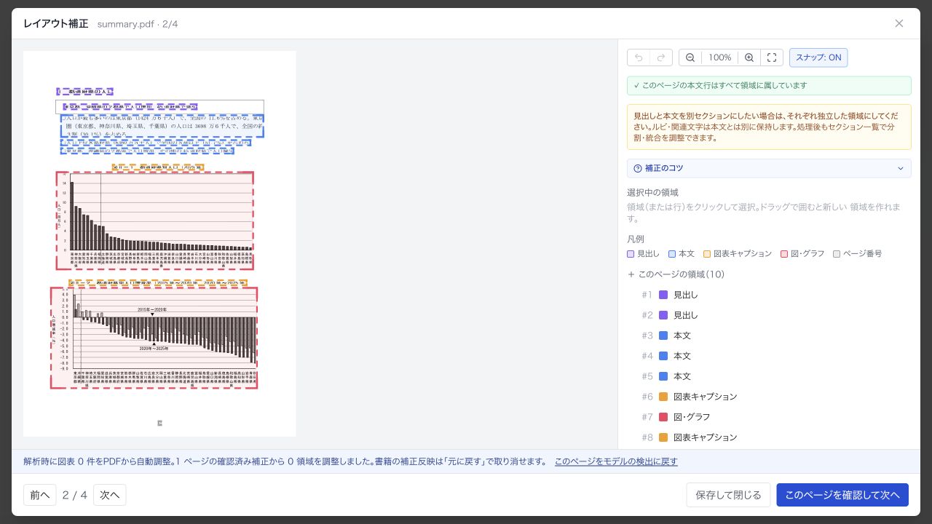Close the レイアウト補正 dialog
932x524 pixels.
click(899, 23)
